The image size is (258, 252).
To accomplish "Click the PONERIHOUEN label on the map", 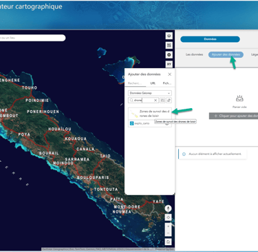I will [43, 112].
